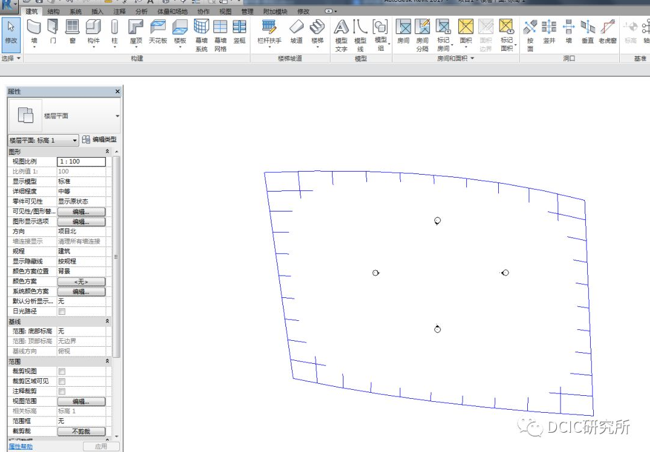Select the 幕墙系统 curtain system tool
Viewport: 650px width, 452px height.
coord(201,36)
